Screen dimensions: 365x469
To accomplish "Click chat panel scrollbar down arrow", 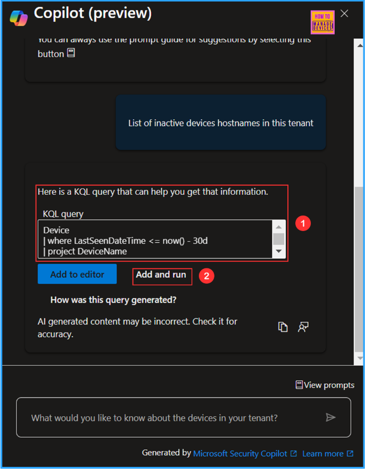I will [360, 358].
